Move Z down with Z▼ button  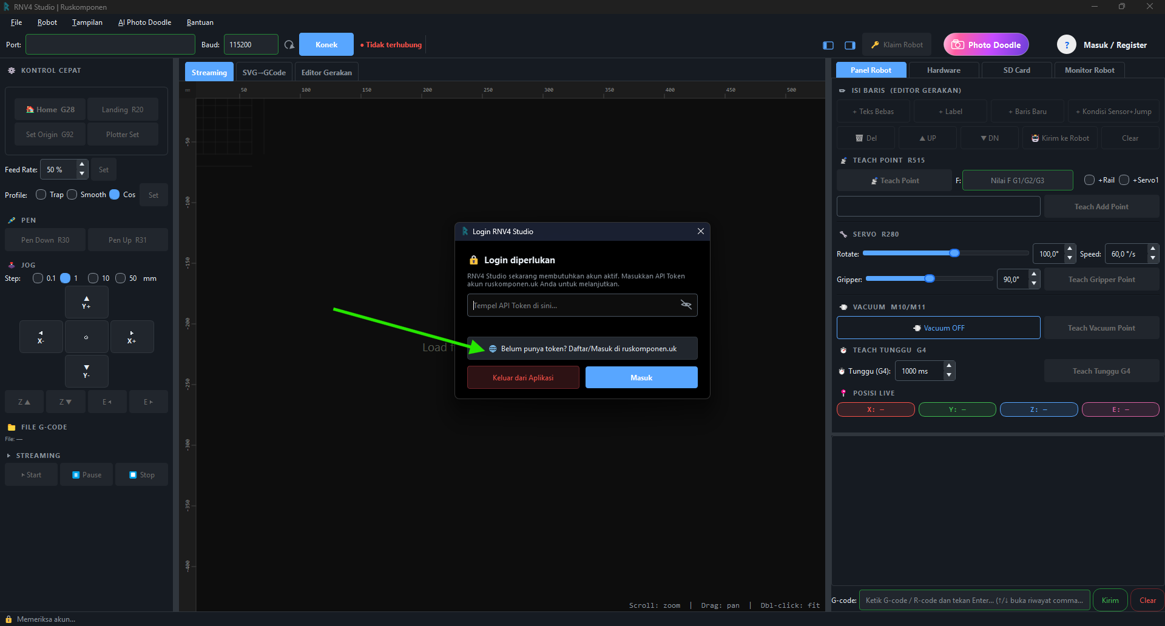point(66,402)
